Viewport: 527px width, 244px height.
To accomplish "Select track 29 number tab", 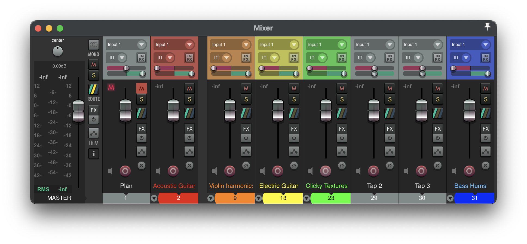I will coord(375,198).
